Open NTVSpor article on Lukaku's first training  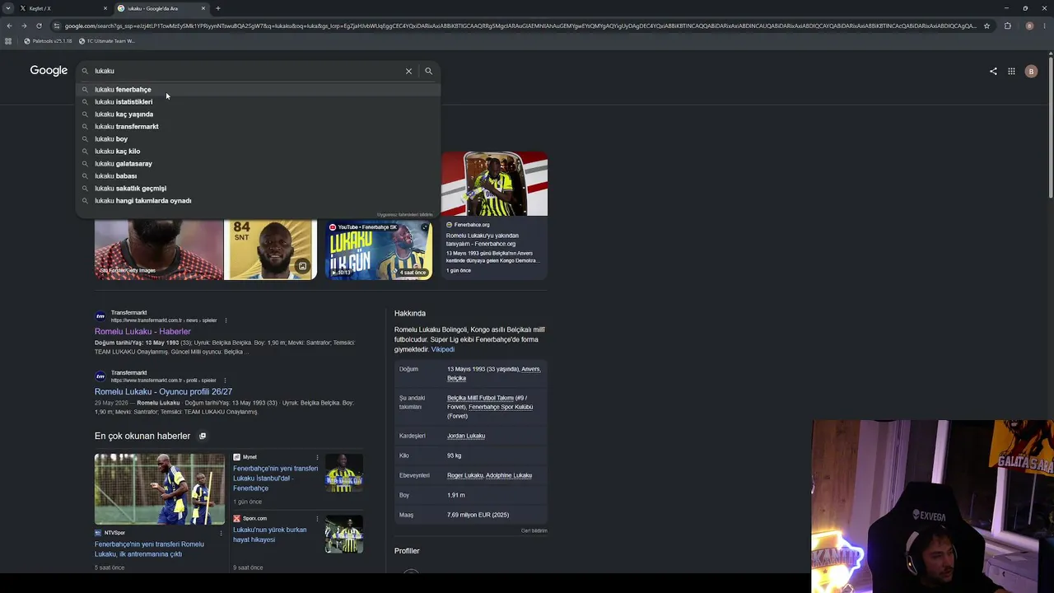tap(149, 549)
